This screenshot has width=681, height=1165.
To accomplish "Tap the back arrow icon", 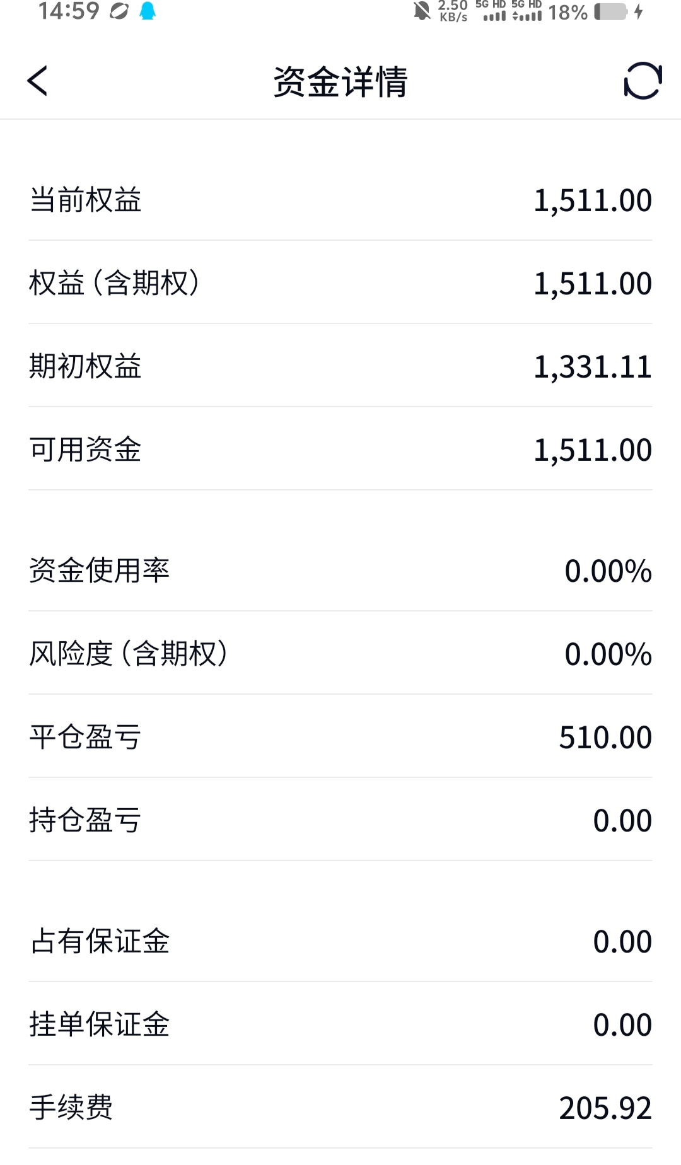I will pyautogui.click(x=37, y=81).
